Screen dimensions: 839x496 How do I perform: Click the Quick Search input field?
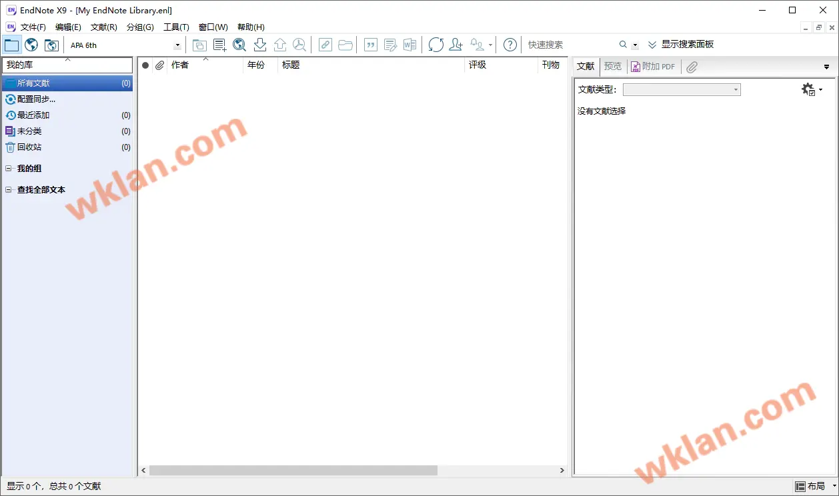(571, 45)
